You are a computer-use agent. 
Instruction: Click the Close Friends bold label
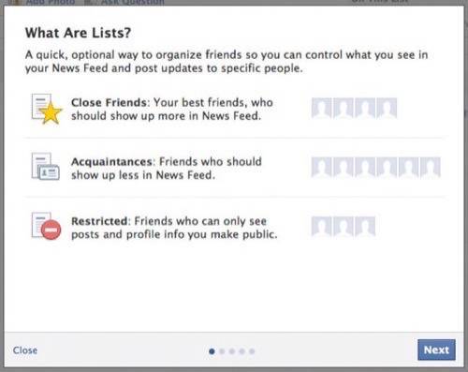click(109, 102)
